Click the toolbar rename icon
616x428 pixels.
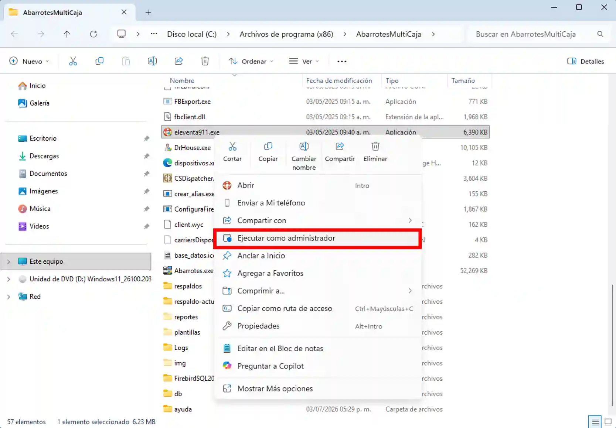[152, 61]
